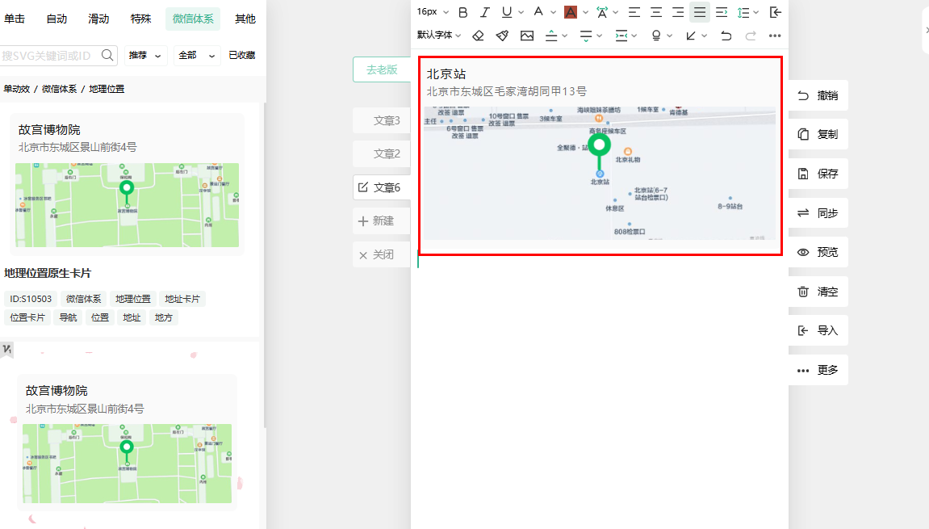Click the undo arrow in toolbar
The height and width of the screenshot is (529, 929).
click(x=726, y=36)
